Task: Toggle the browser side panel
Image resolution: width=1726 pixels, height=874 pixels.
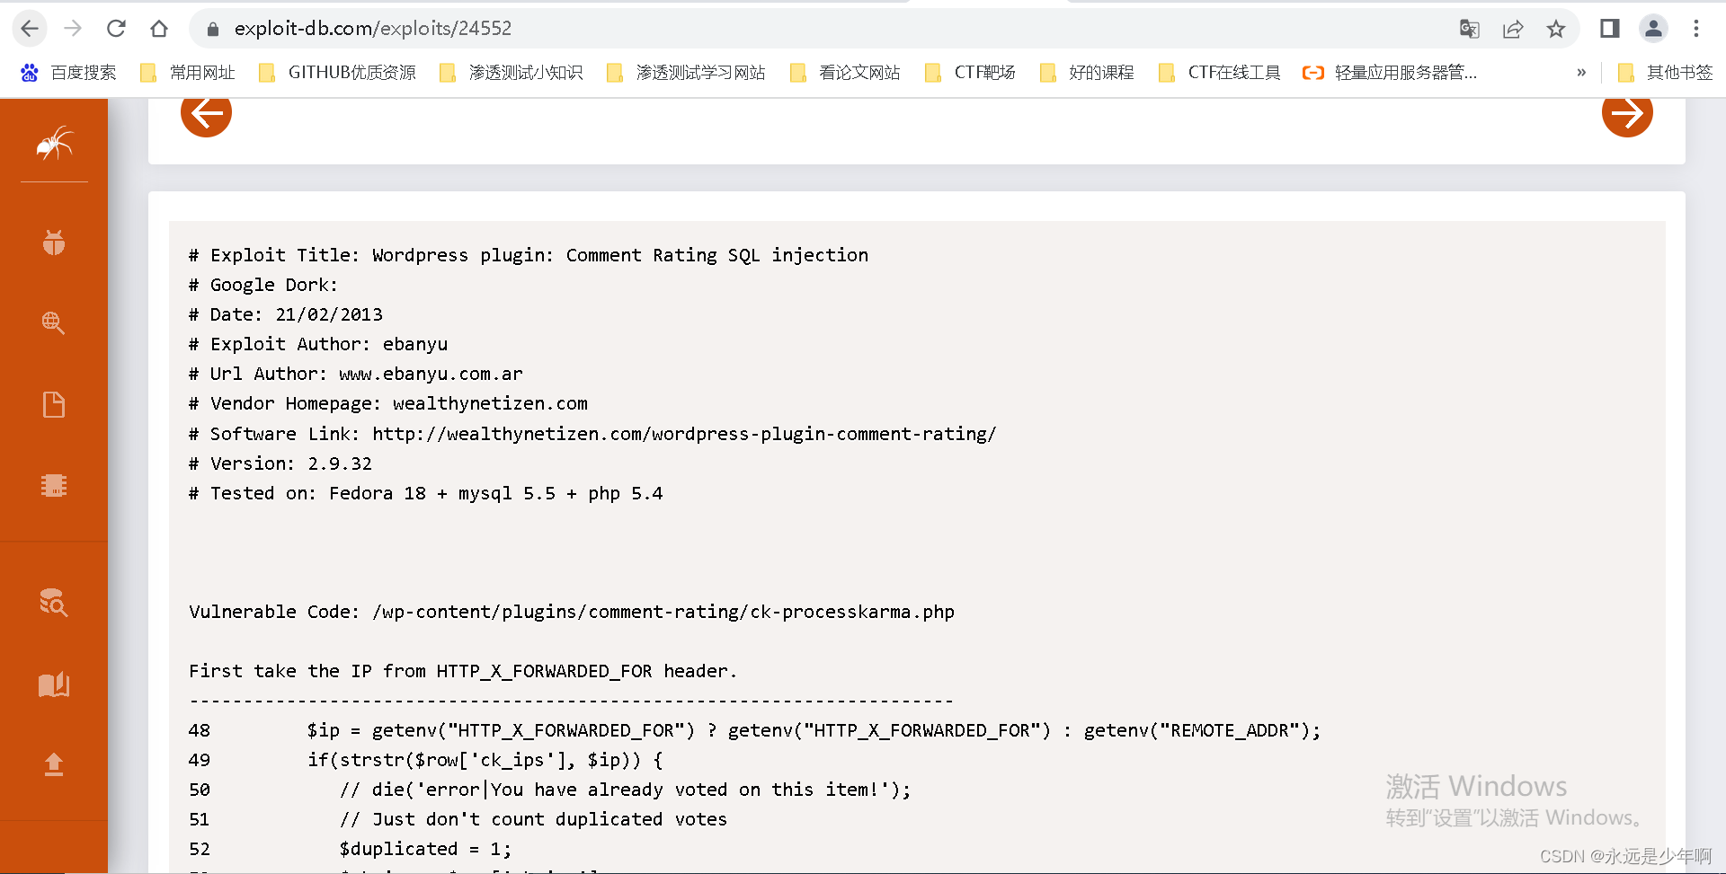Action: [1610, 29]
